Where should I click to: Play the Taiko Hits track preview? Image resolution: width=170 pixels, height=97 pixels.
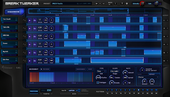[29, 29]
